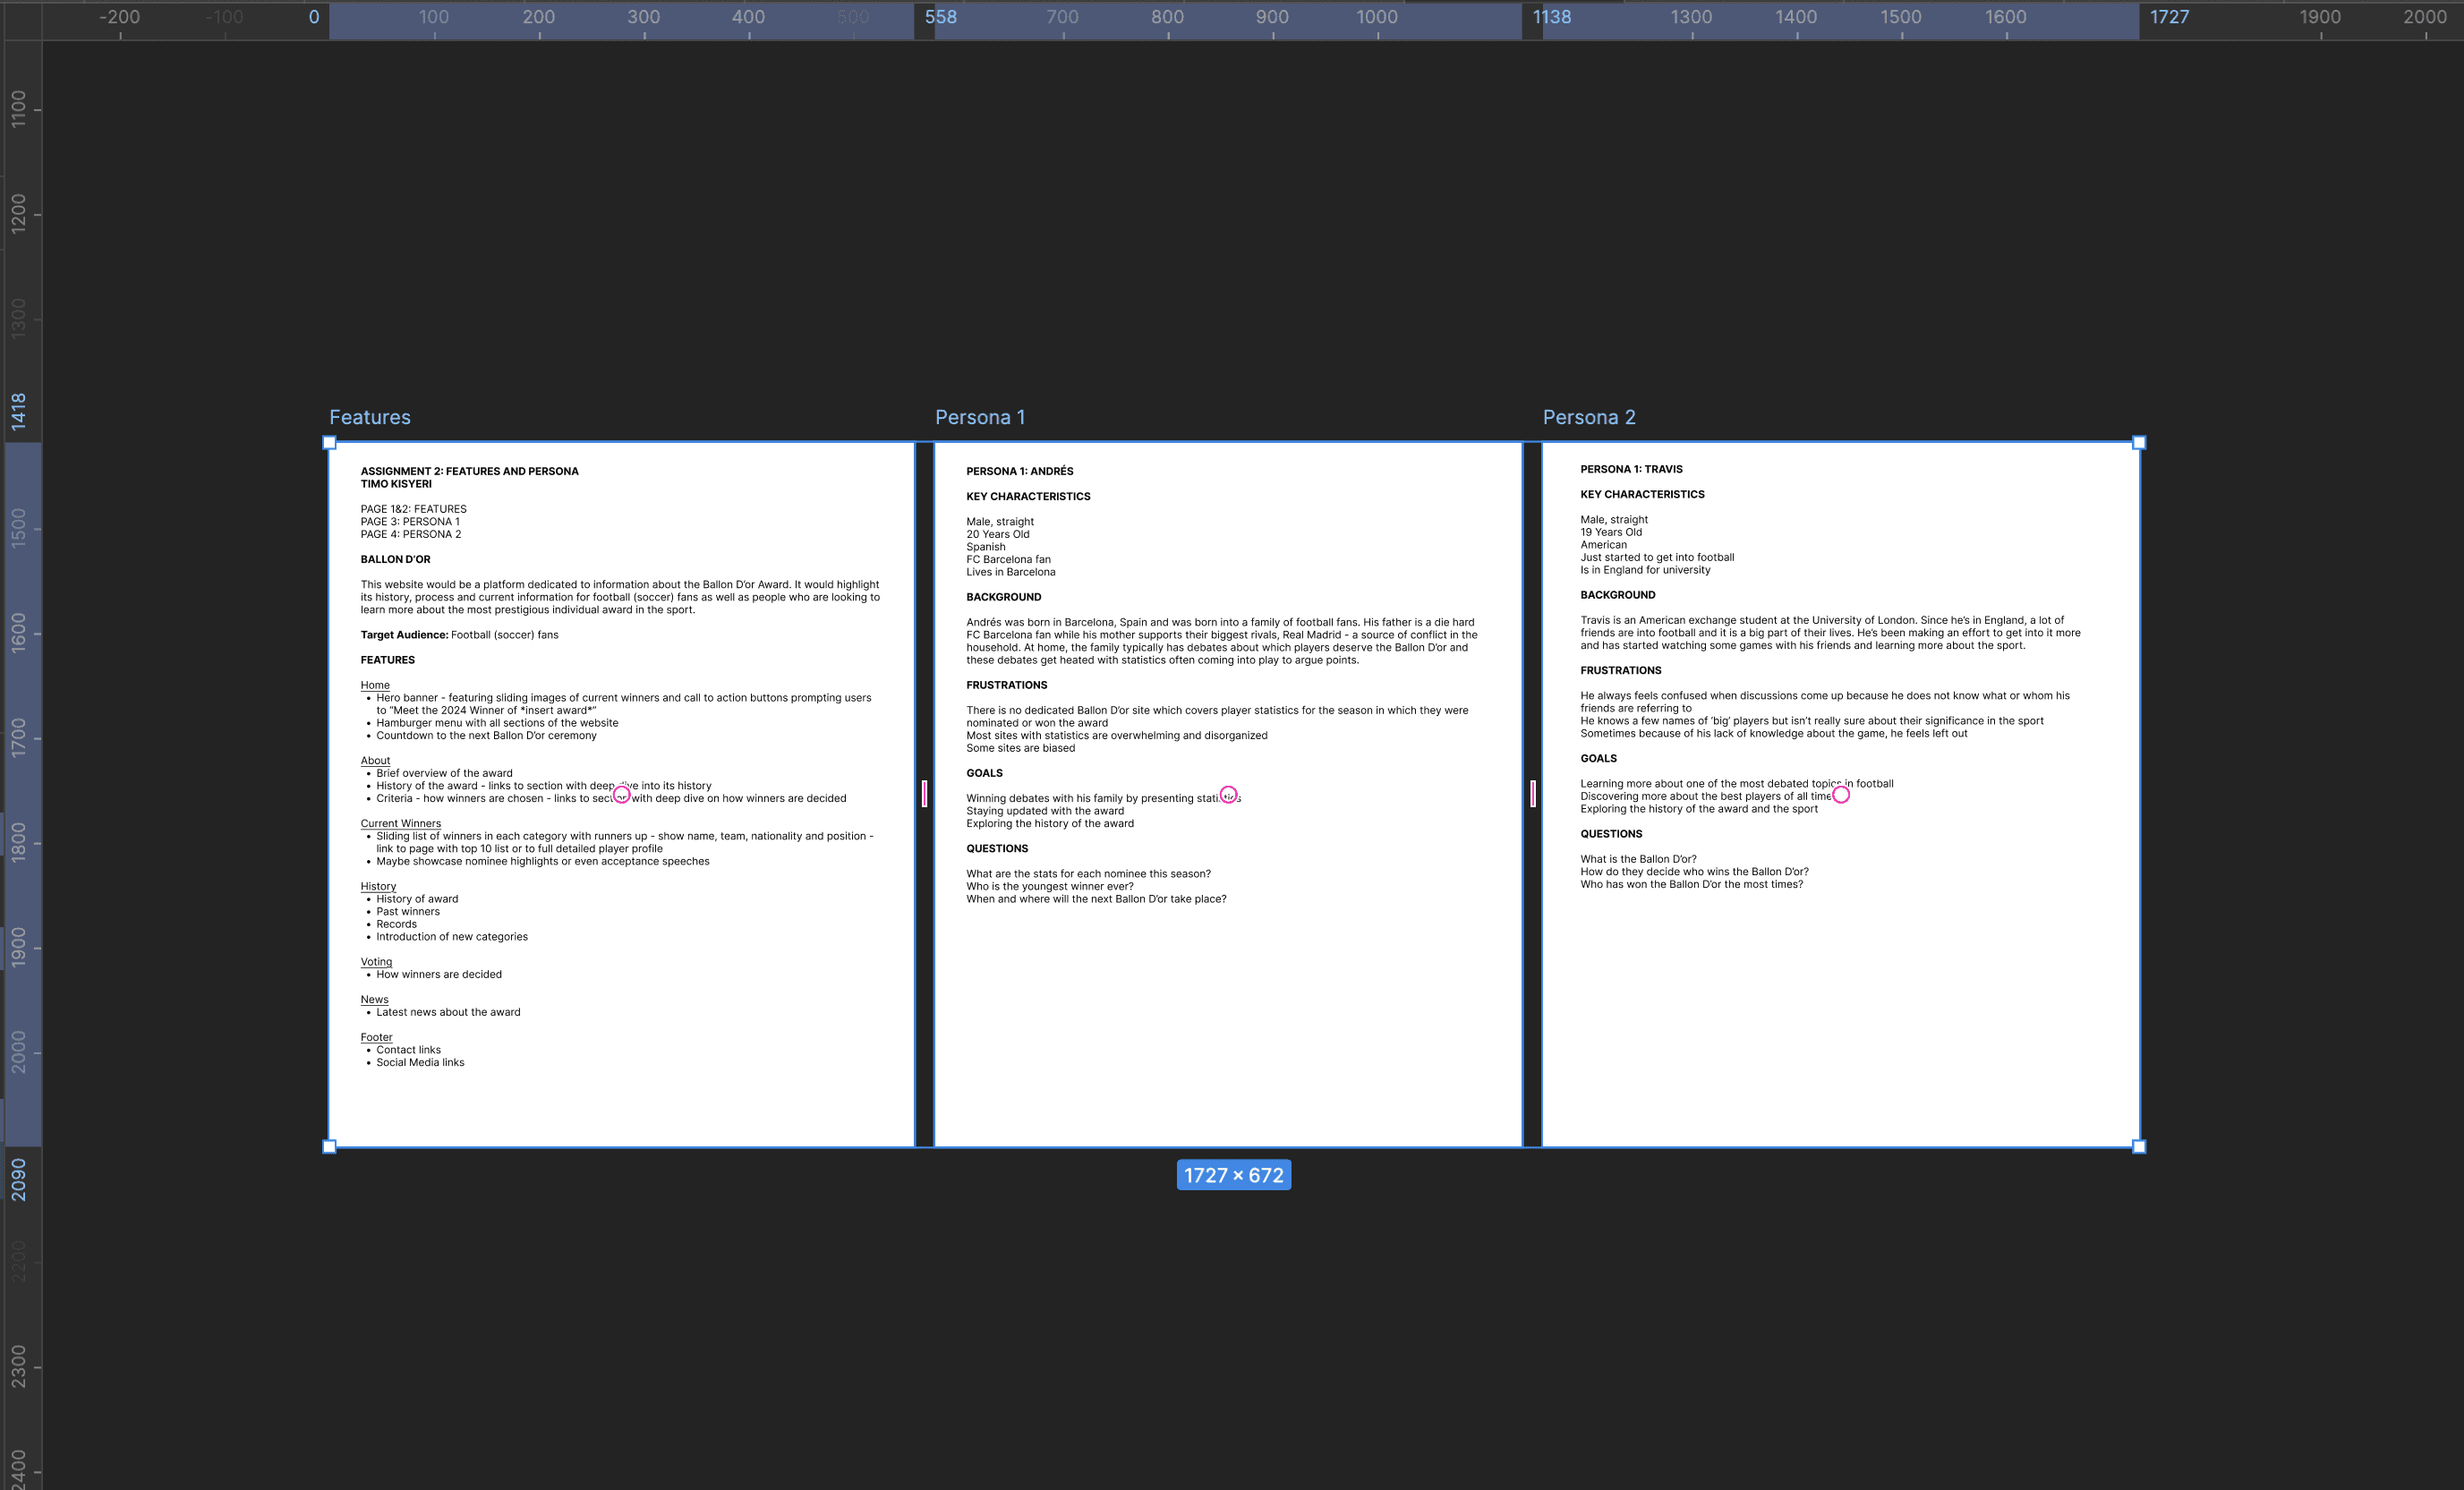
Task: Click the 1418 marker on the vertical ruler
Action: [18, 411]
